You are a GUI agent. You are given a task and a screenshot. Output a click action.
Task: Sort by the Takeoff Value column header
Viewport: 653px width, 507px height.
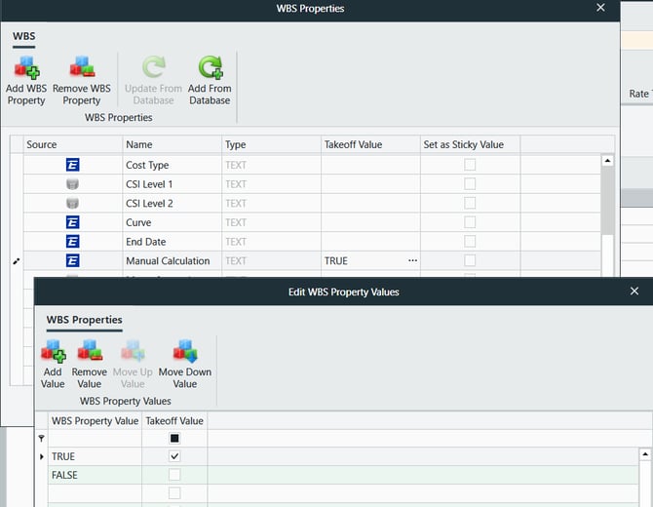pos(370,144)
